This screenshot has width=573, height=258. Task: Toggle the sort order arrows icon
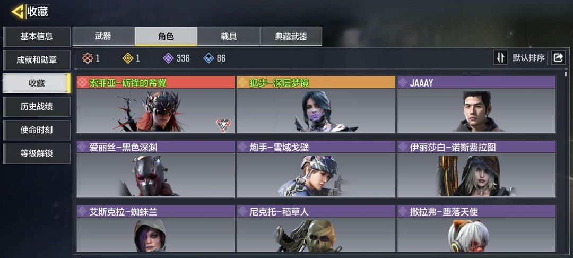pyautogui.click(x=500, y=58)
